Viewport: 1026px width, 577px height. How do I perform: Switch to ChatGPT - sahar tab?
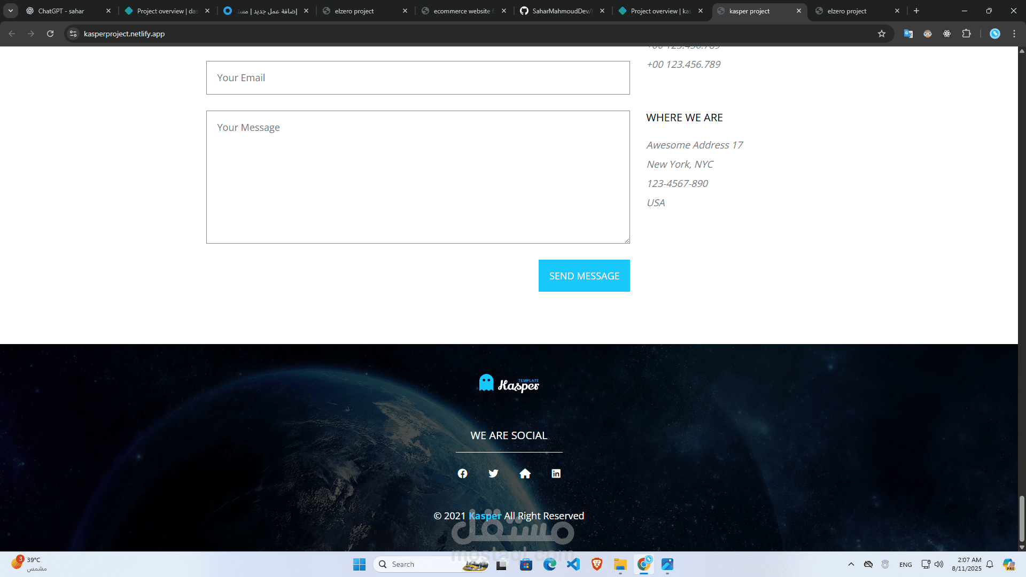[61, 11]
